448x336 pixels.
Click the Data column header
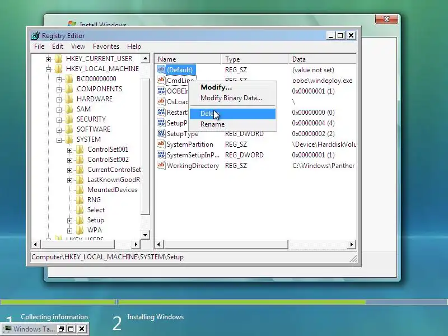[x=323, y=59]
